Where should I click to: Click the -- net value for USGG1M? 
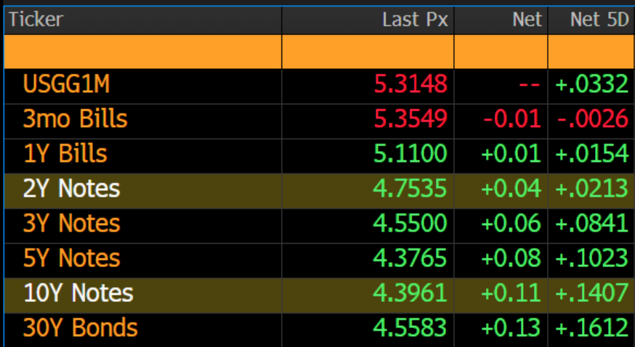530,85
